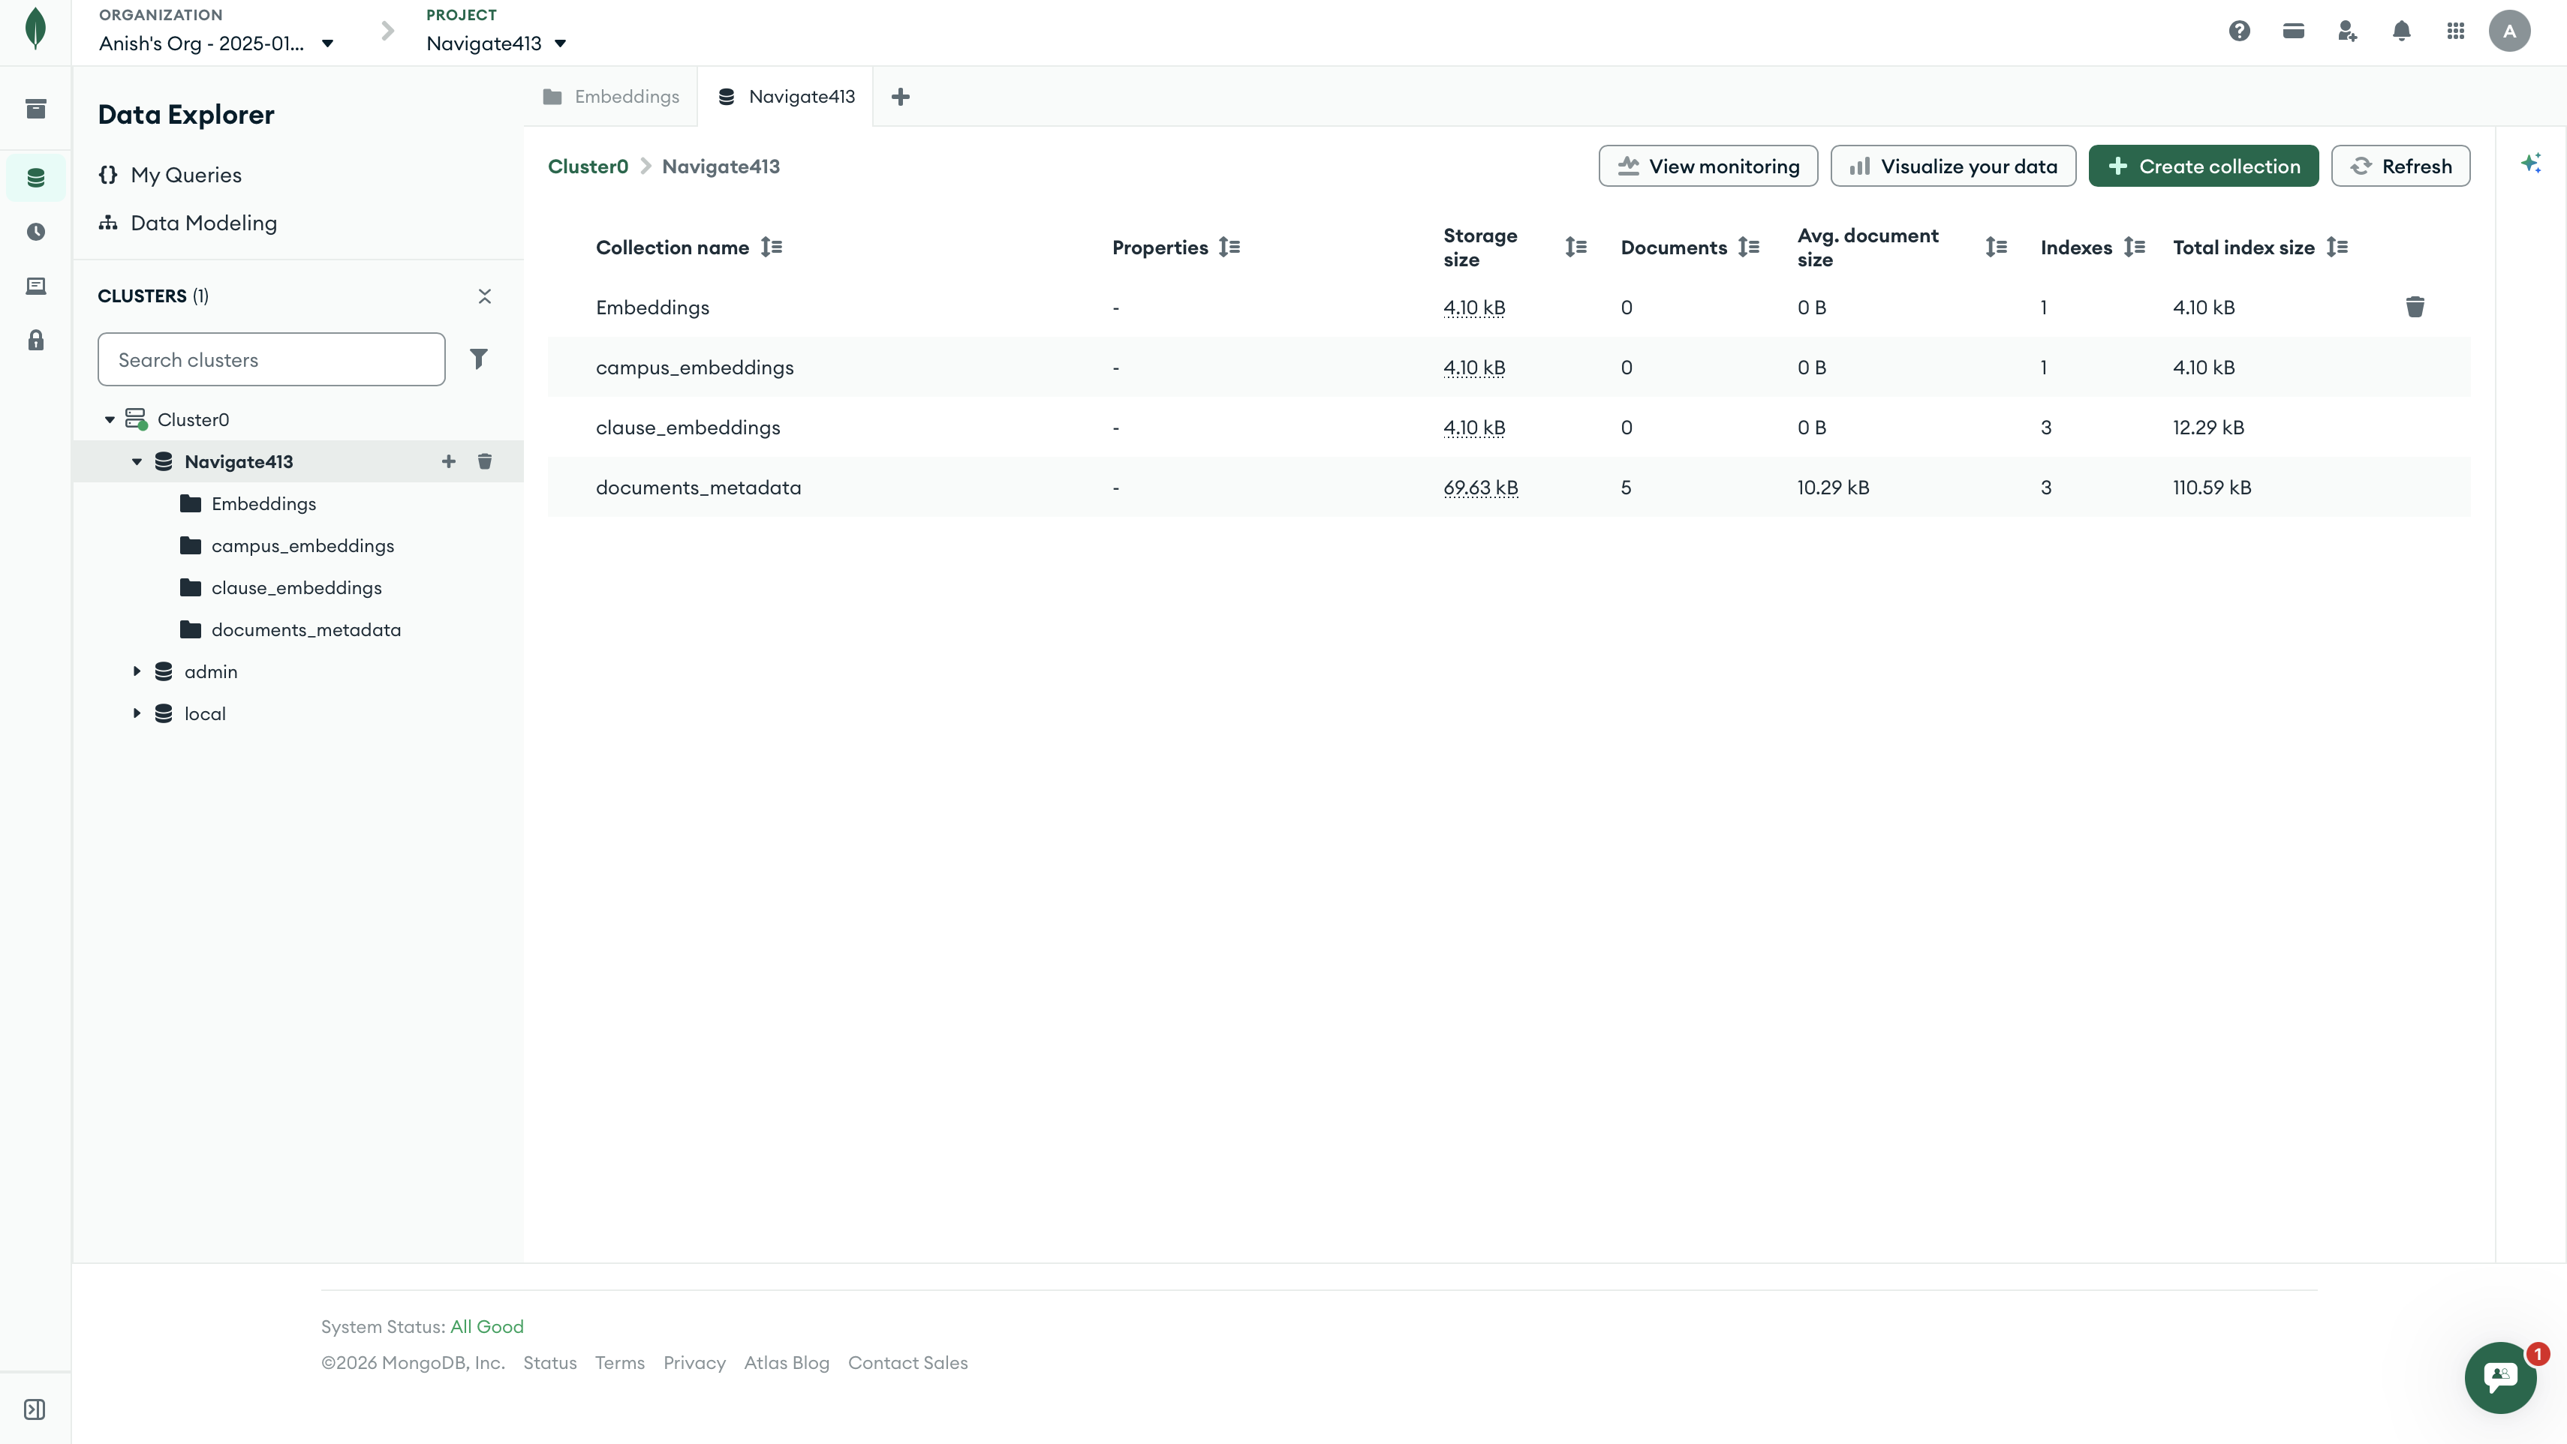Open the support chat bubble
The width and height of the screenshot is (2567, 1444).
[x=2499, y=1377]
